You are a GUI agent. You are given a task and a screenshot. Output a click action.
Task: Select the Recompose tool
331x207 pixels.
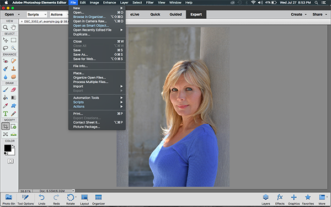click(x=13, y=126)
